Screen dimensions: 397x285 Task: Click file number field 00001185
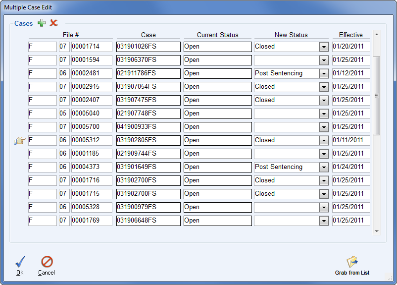point(92,154)
